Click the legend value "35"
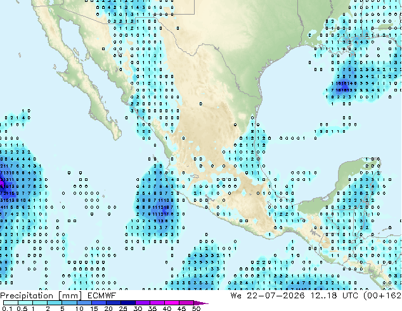Viewport: 402px width, 311px height. click(x=152, y=308)
